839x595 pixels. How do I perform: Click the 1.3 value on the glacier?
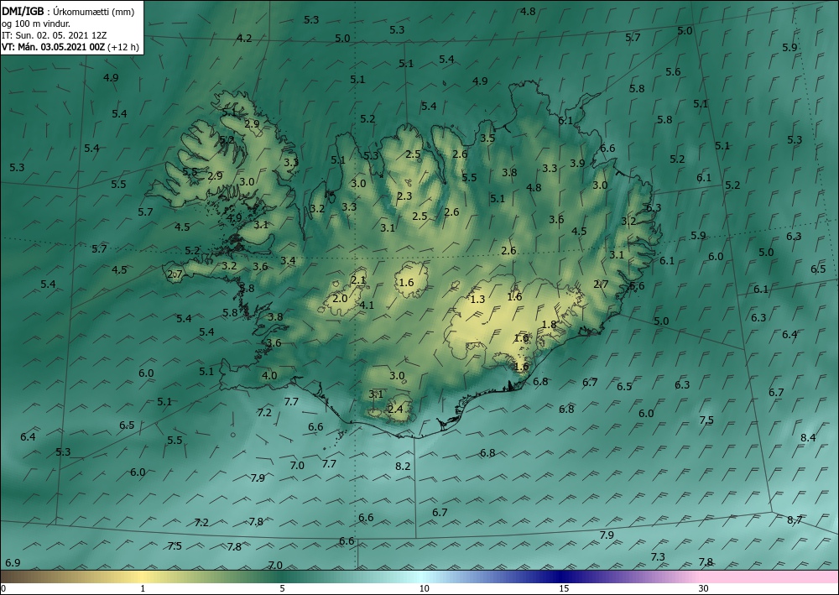477,299
